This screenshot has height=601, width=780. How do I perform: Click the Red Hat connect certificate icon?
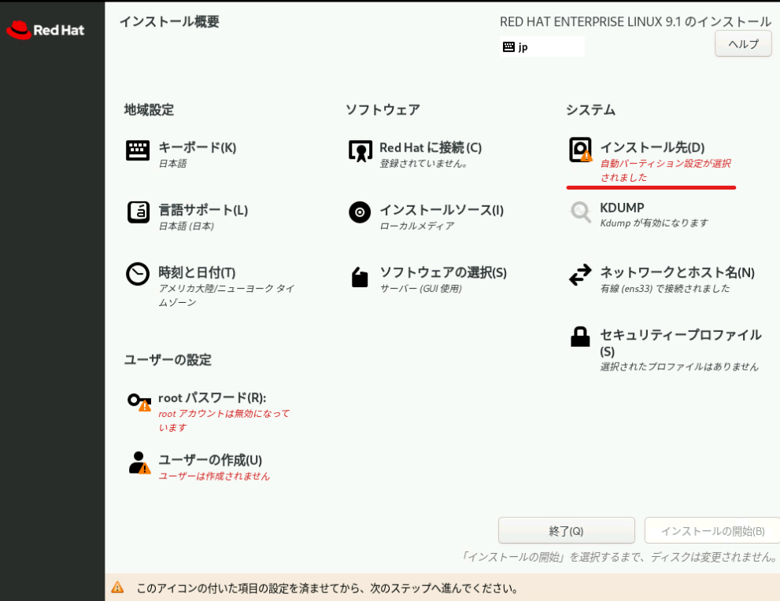click(360, 150)
